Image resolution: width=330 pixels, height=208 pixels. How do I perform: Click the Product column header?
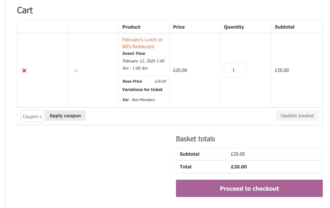pyautogui.click(x=131, y=27)
